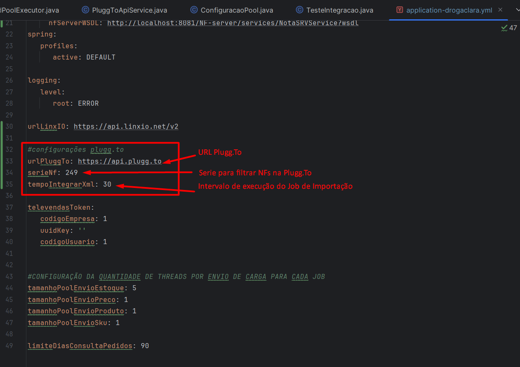Click the TesteIntegracao.java class icon
The width and height of the screenshot is (520, 367).
coord(300,10)
